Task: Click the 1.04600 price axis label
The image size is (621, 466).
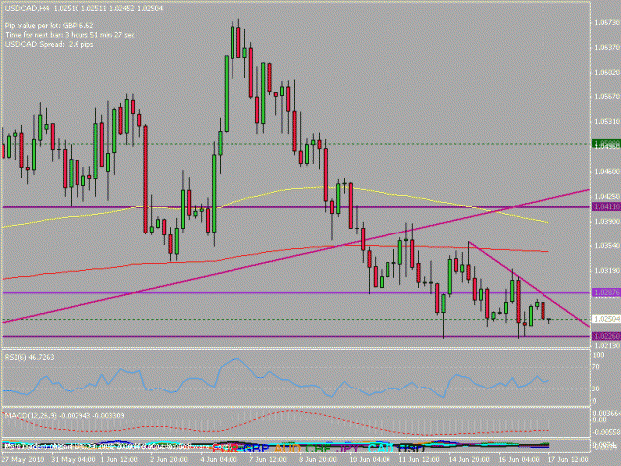Action: 607,172
